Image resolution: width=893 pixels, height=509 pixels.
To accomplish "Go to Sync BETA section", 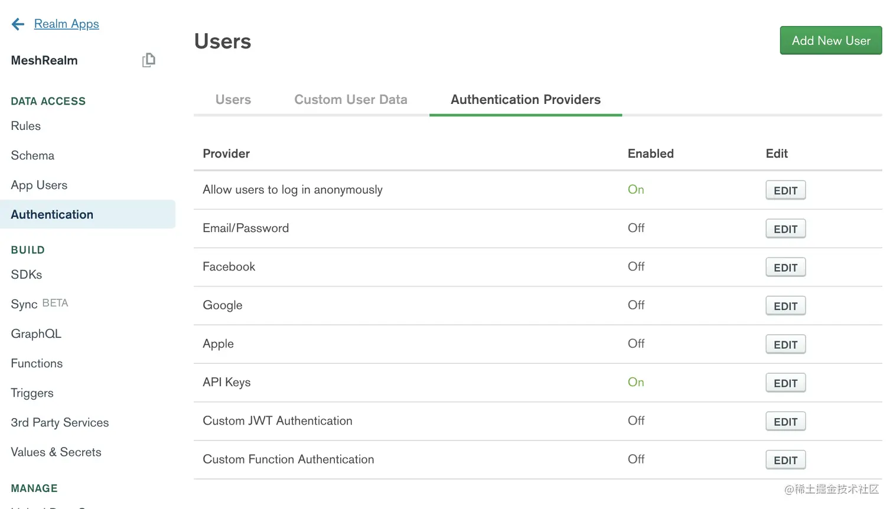I will coord(40,304).
